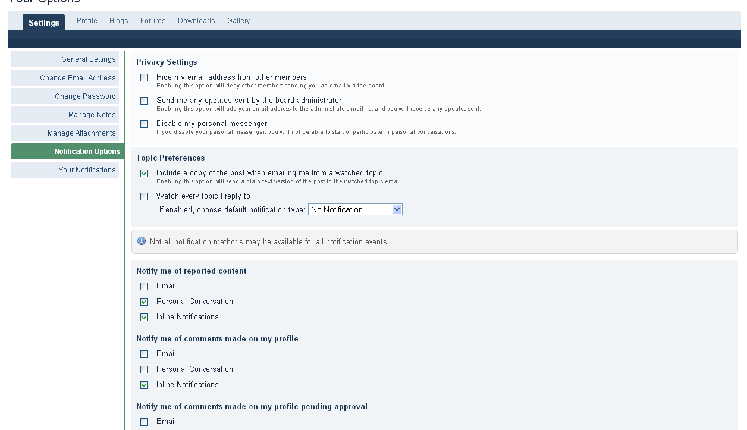
Task: Select the Gallery tab
Action: pyautogui.click(x=238, y=21)
